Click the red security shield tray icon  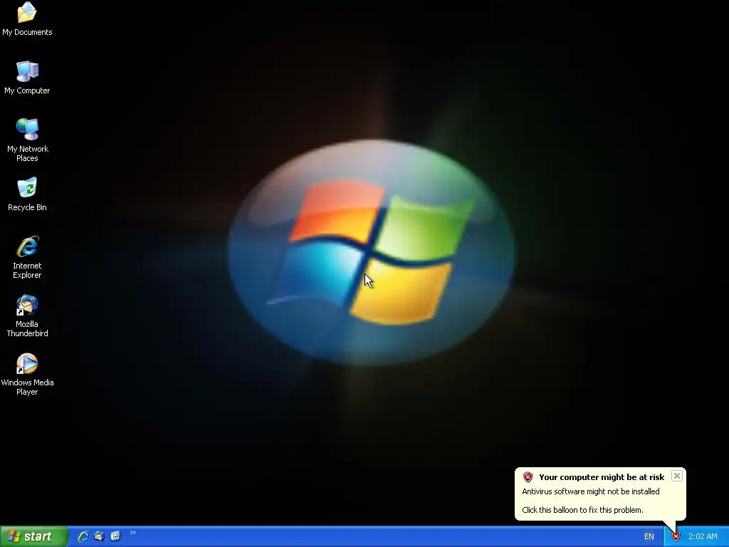coord(676,537)
